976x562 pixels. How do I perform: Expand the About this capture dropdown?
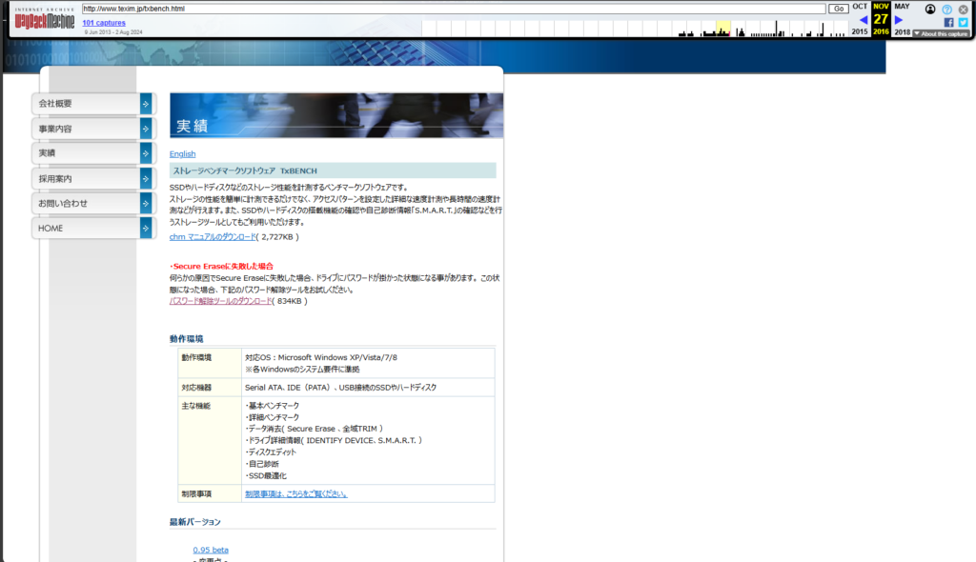(942, 33)
